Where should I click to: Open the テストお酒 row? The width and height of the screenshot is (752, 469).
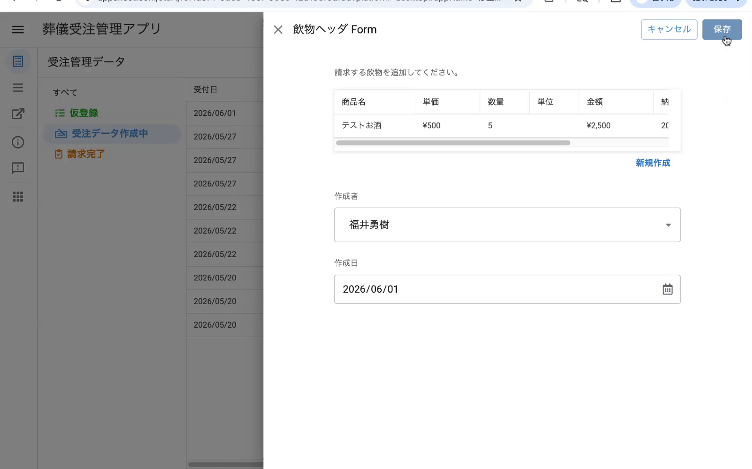pyautogui.click(x=501, y=126)
